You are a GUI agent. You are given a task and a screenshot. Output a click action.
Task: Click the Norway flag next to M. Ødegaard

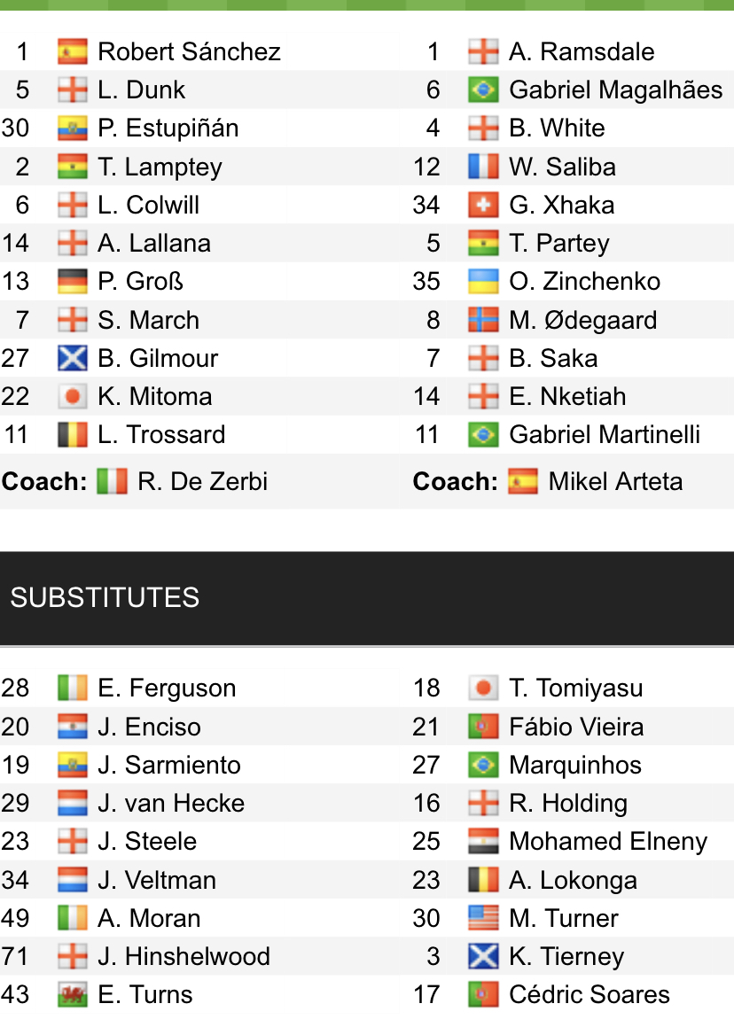(x=483, y=320)
